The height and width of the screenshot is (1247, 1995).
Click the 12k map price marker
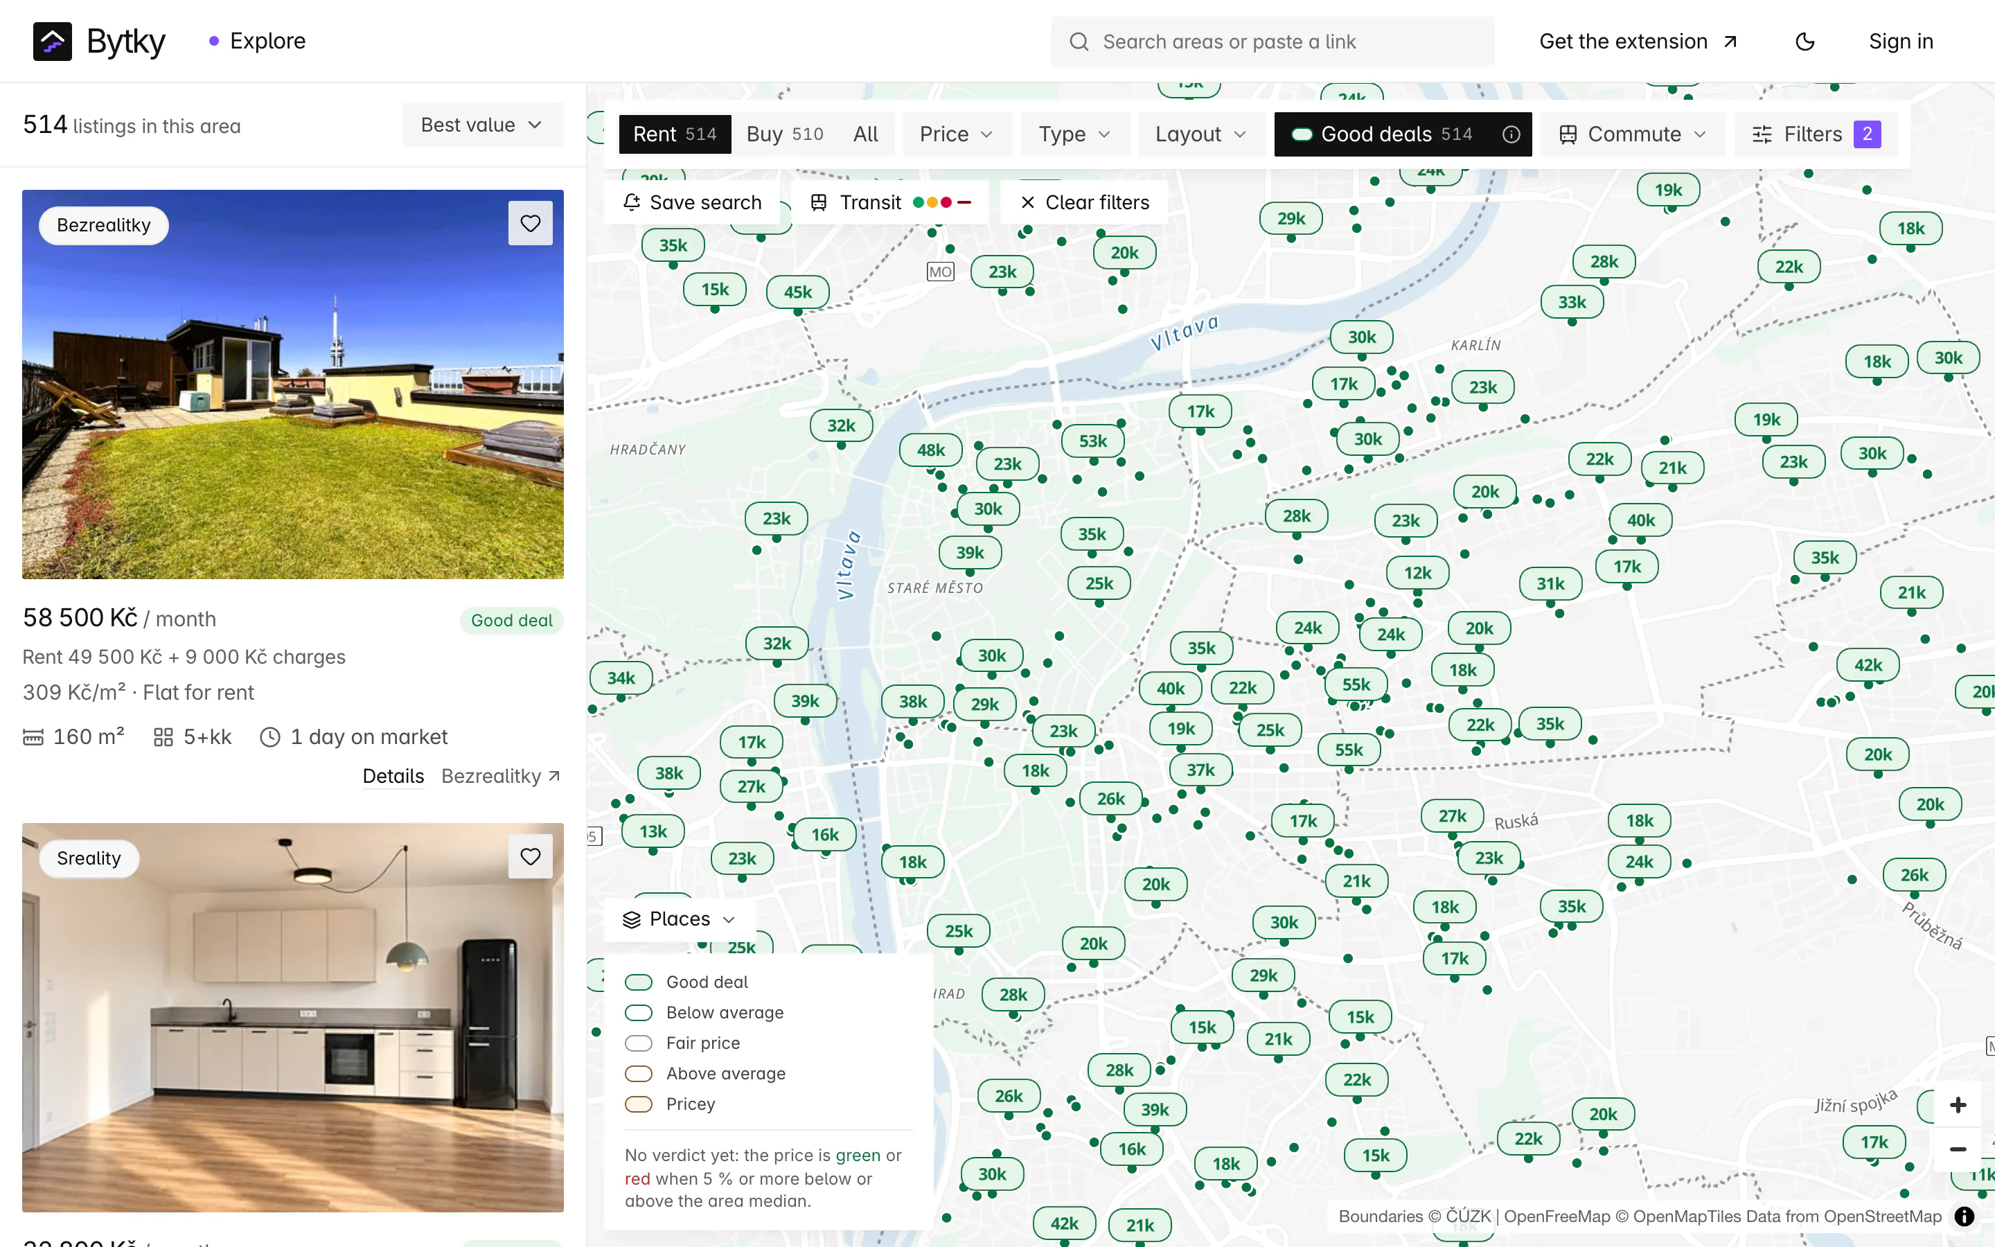coord(1417,572)
